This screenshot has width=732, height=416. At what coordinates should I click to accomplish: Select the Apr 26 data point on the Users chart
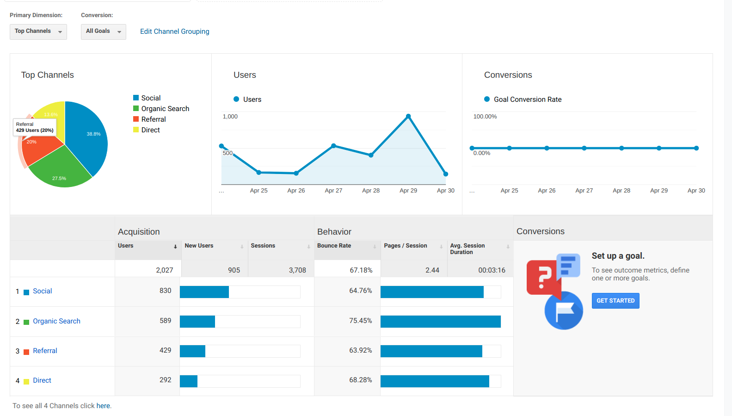click(296, 173)
